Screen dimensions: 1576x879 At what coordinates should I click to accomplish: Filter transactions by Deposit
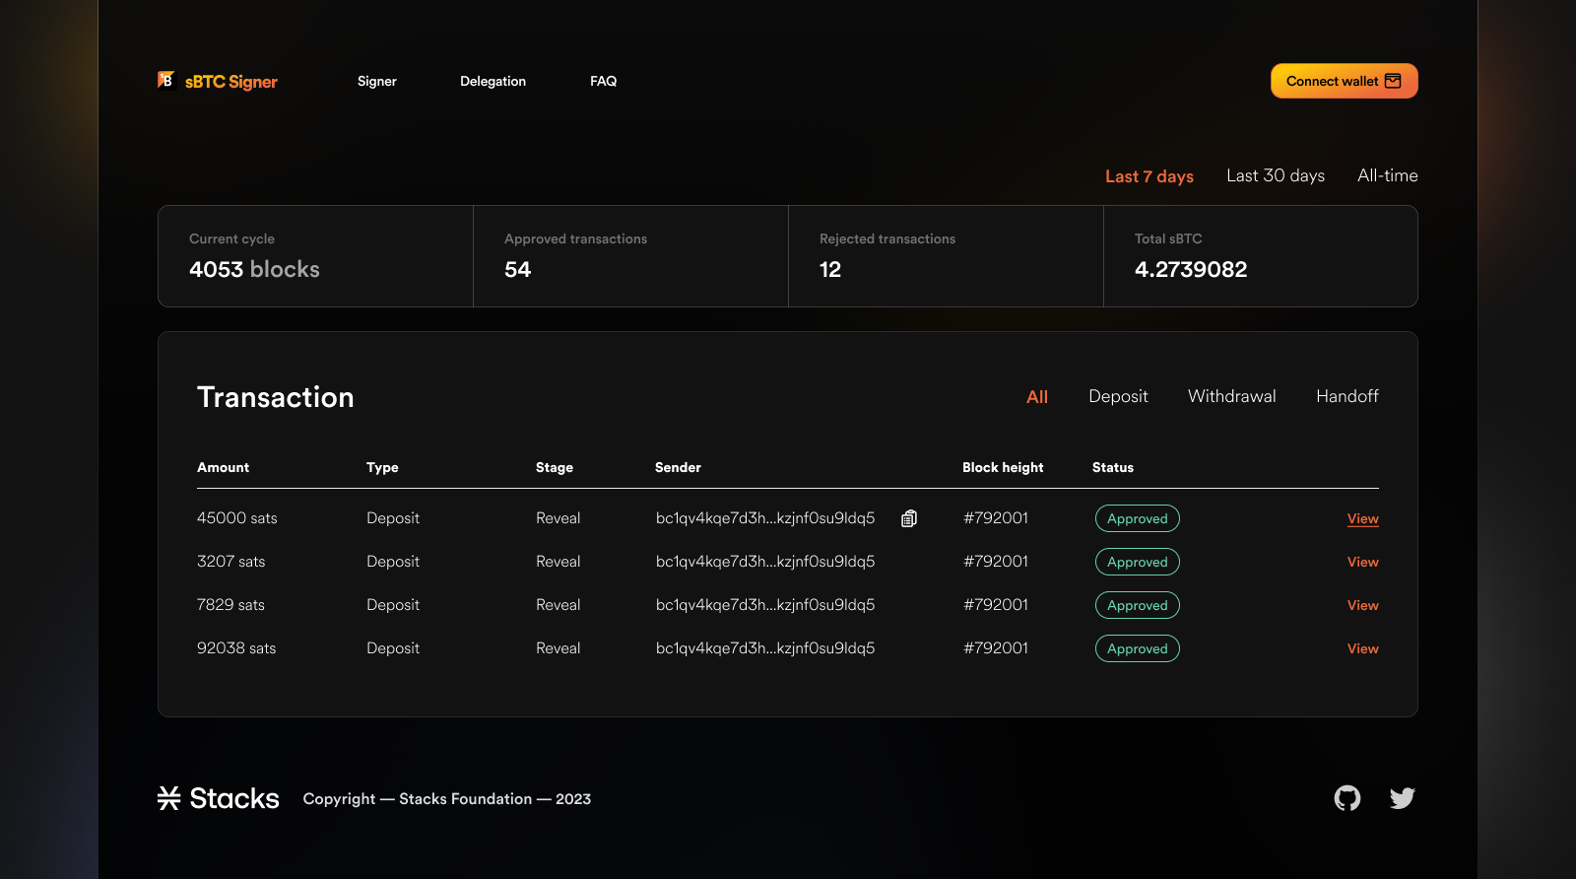1118,396
